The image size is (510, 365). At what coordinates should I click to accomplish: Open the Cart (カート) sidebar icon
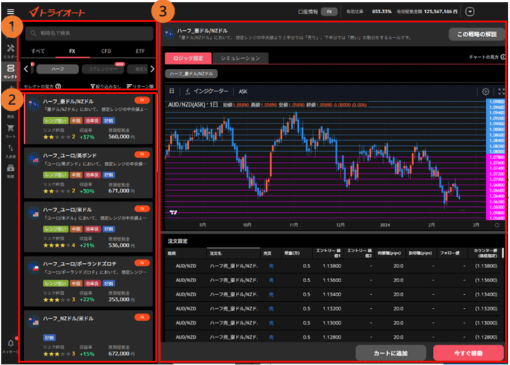(x=10, y=128)
